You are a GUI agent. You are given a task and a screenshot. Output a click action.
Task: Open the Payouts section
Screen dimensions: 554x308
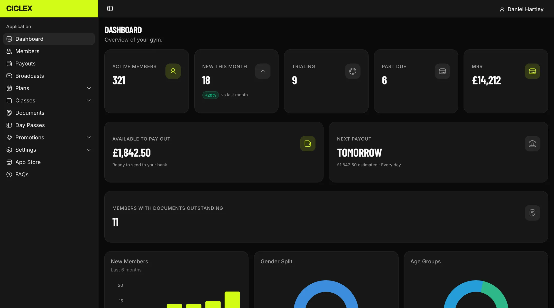click(x=49, y=63)
